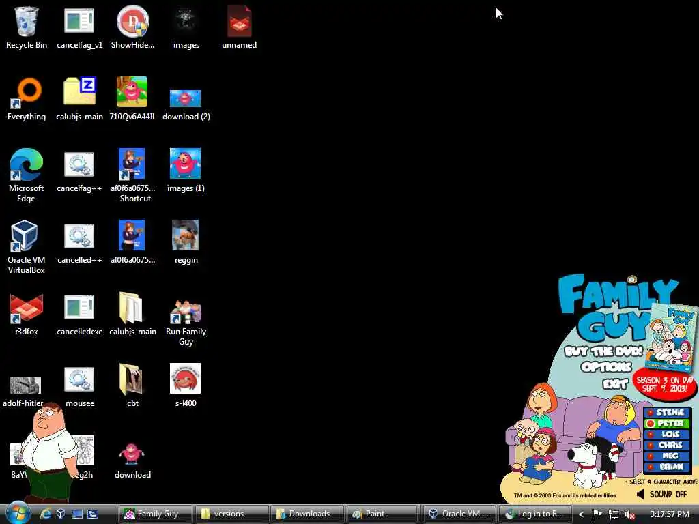Open the muted volume tray icon
The width and height of the screenshot is (699, 524).
(x=629, y=514)
